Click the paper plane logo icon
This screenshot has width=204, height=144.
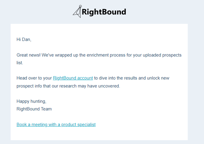click(77, 11)
